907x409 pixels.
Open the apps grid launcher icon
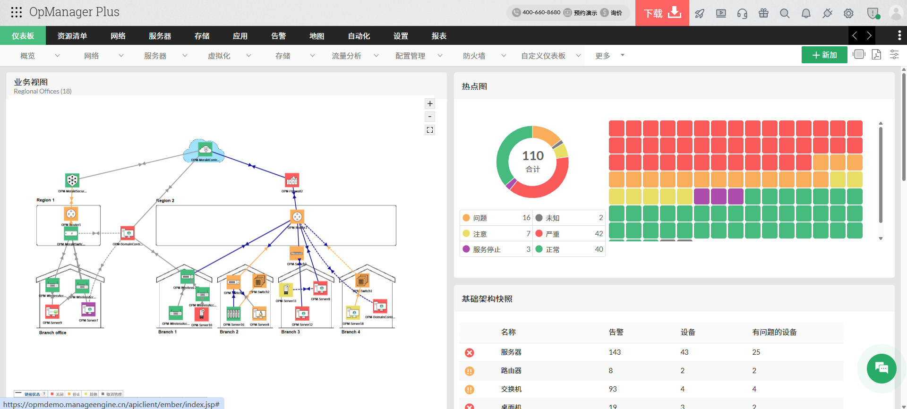pos(17,12)
